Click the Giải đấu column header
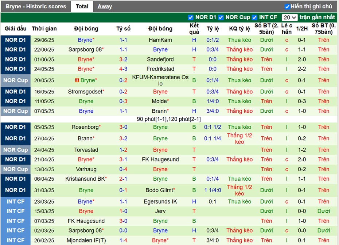The width and height of the screenshot is (339, 245). [x=16, y=29]
